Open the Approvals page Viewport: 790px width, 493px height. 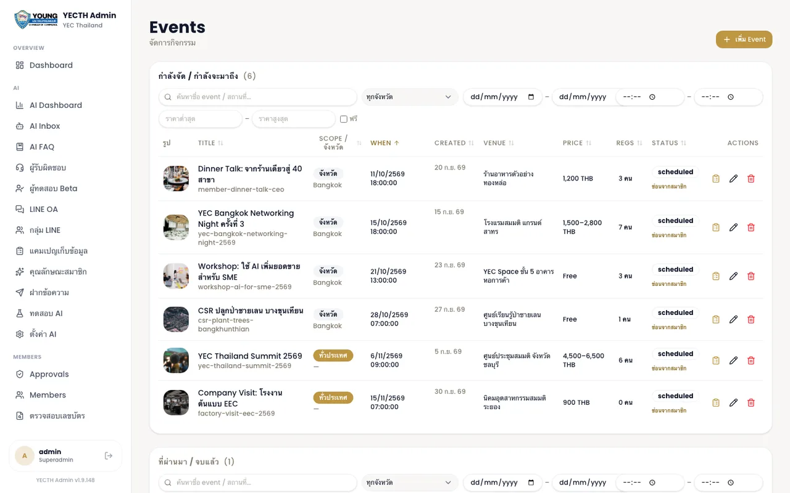click(x=65, y=374)
